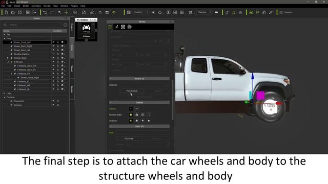Expand the Sky tree node
328x184 pixels.
coord(5,34)
